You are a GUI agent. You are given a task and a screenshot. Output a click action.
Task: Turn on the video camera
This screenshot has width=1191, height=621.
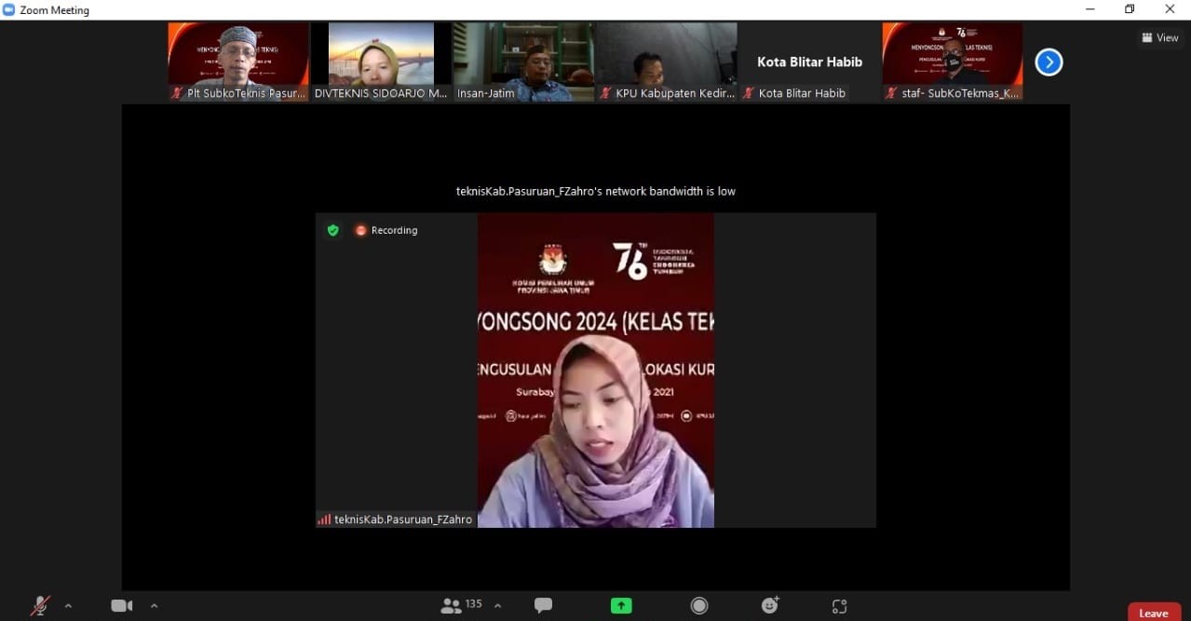[121, 606]
